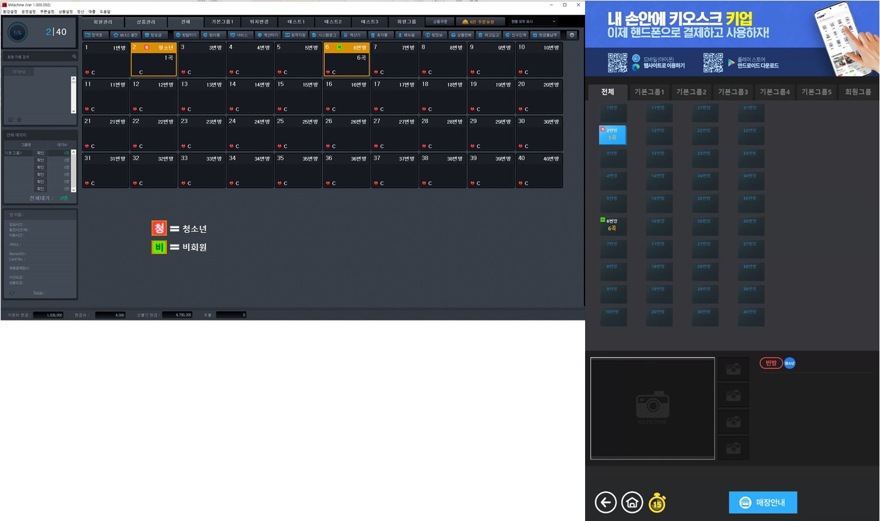Click the magnifier in member search
Image resolution: width=880 pixels, height=521 pixels.
pos(74,57)
